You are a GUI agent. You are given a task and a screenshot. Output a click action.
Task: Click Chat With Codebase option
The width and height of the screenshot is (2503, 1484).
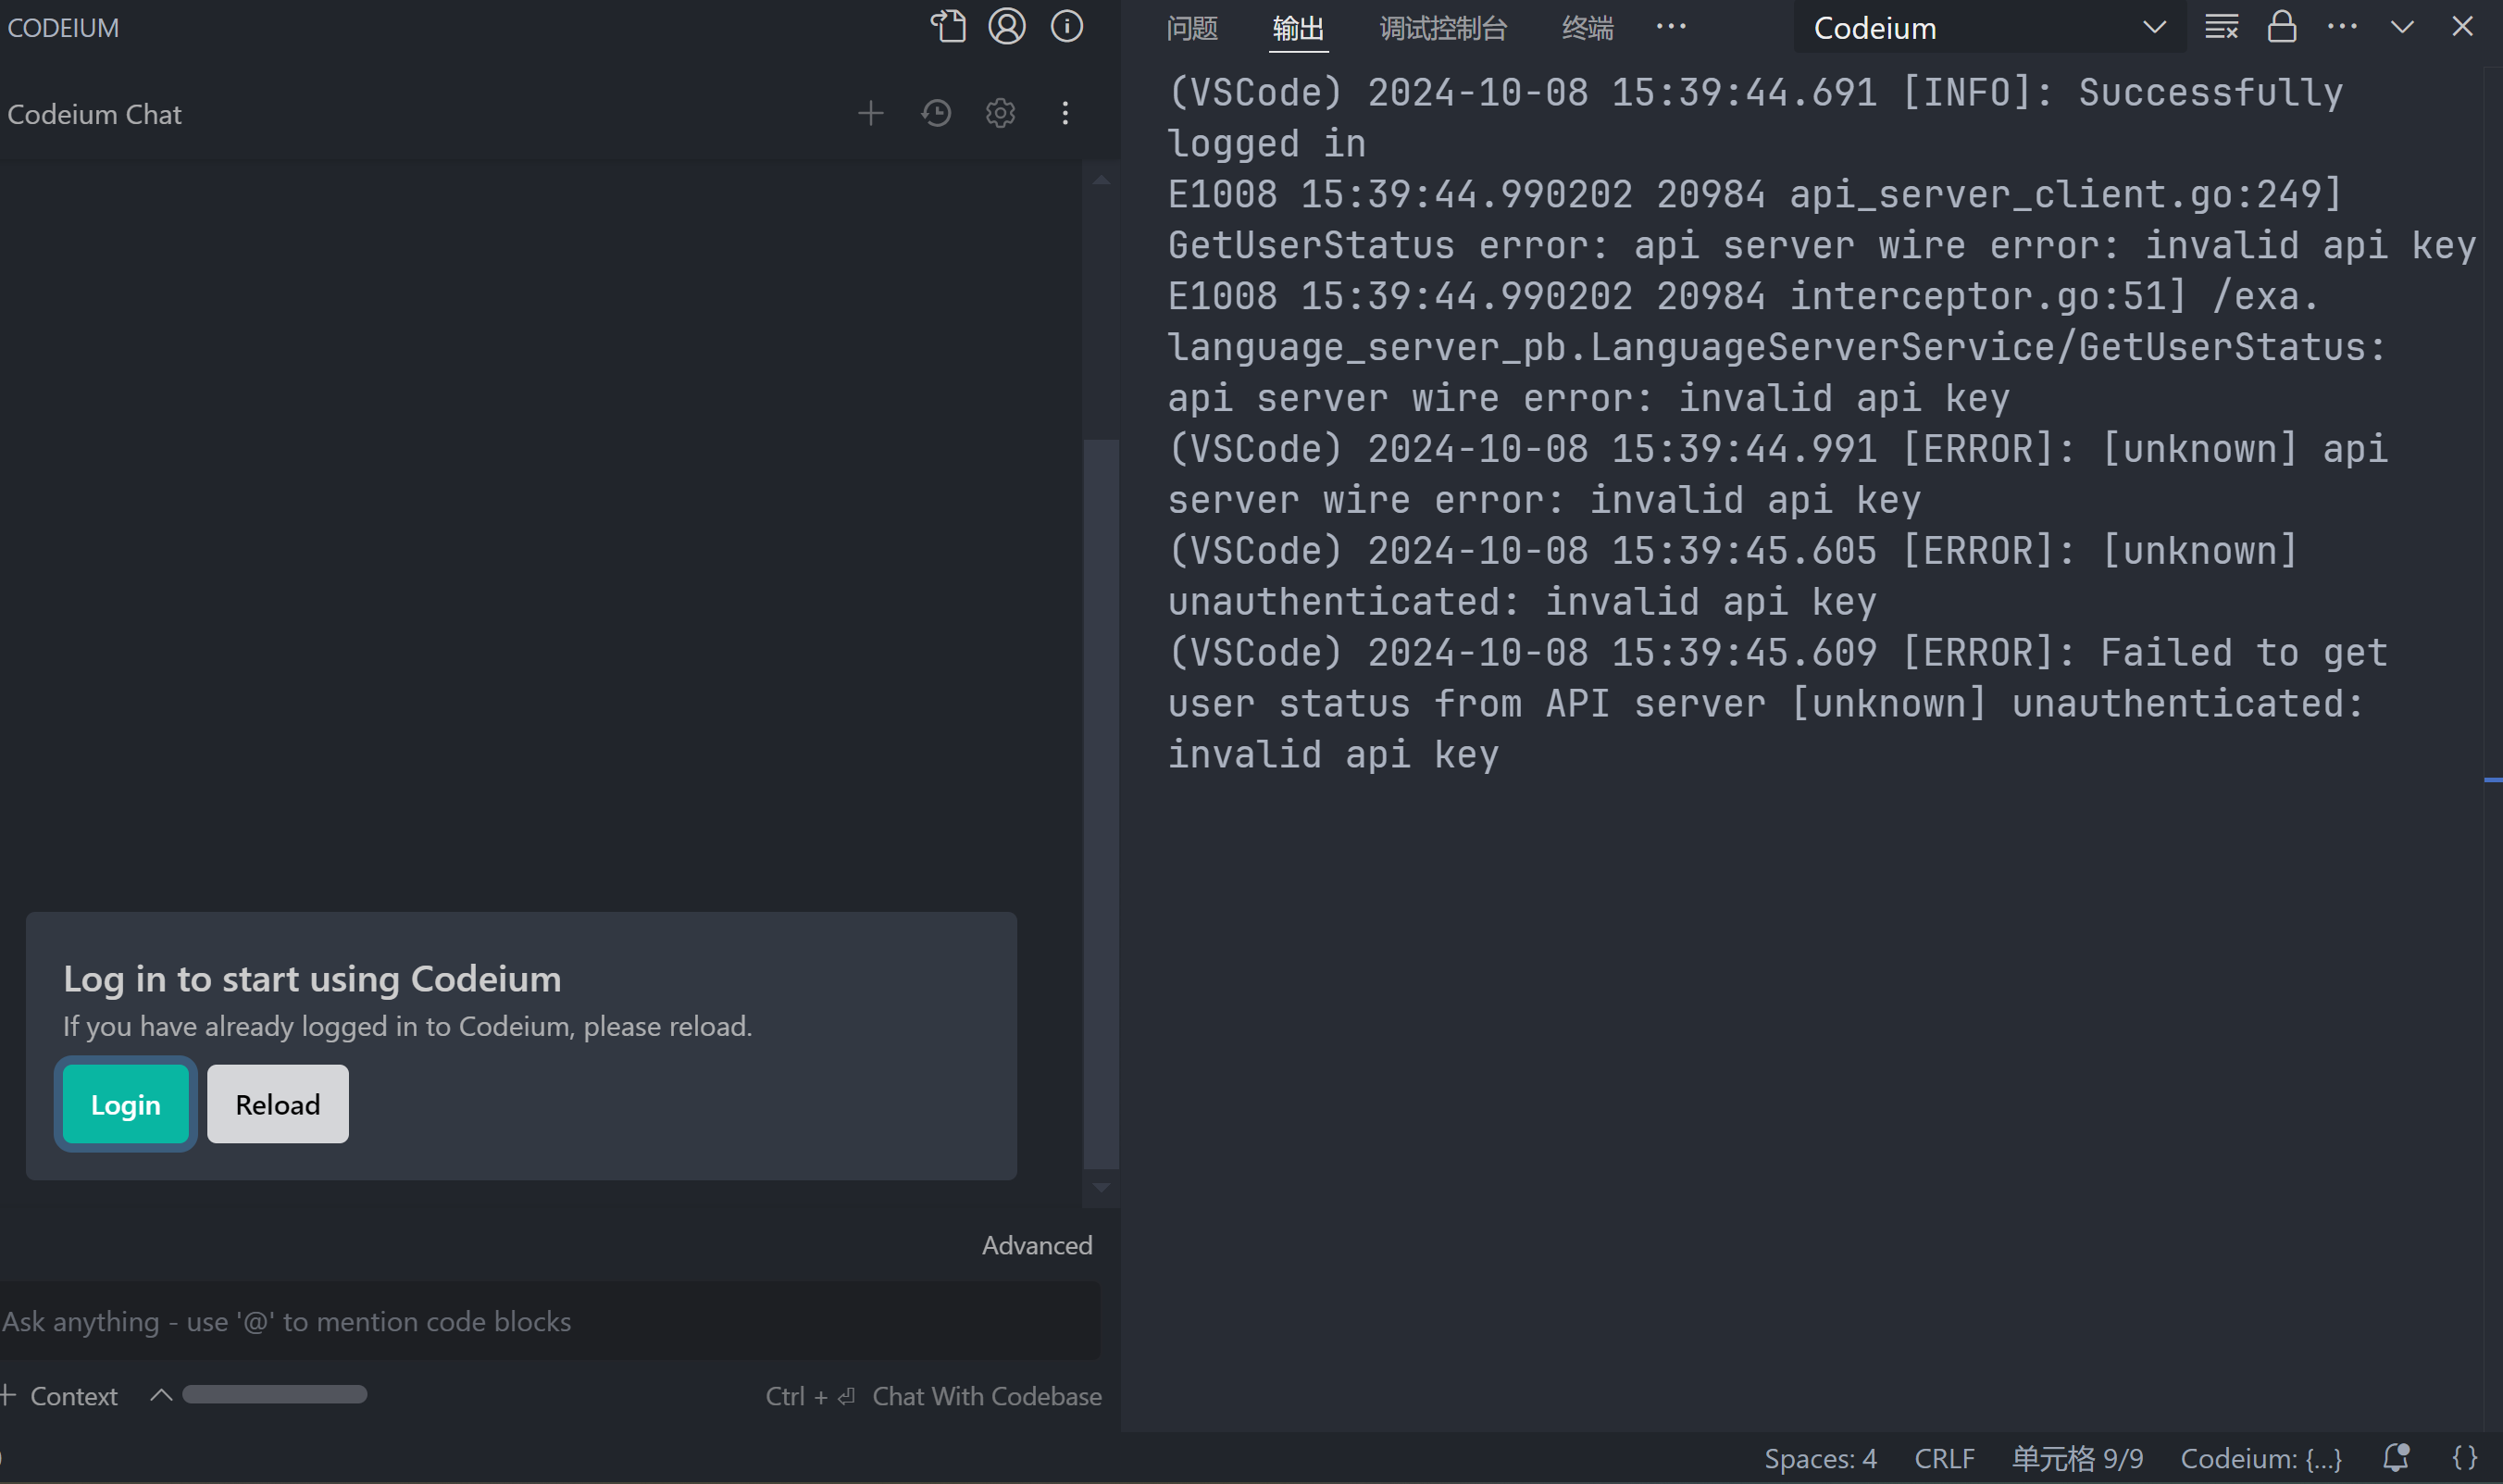[x=987, y=1396]
